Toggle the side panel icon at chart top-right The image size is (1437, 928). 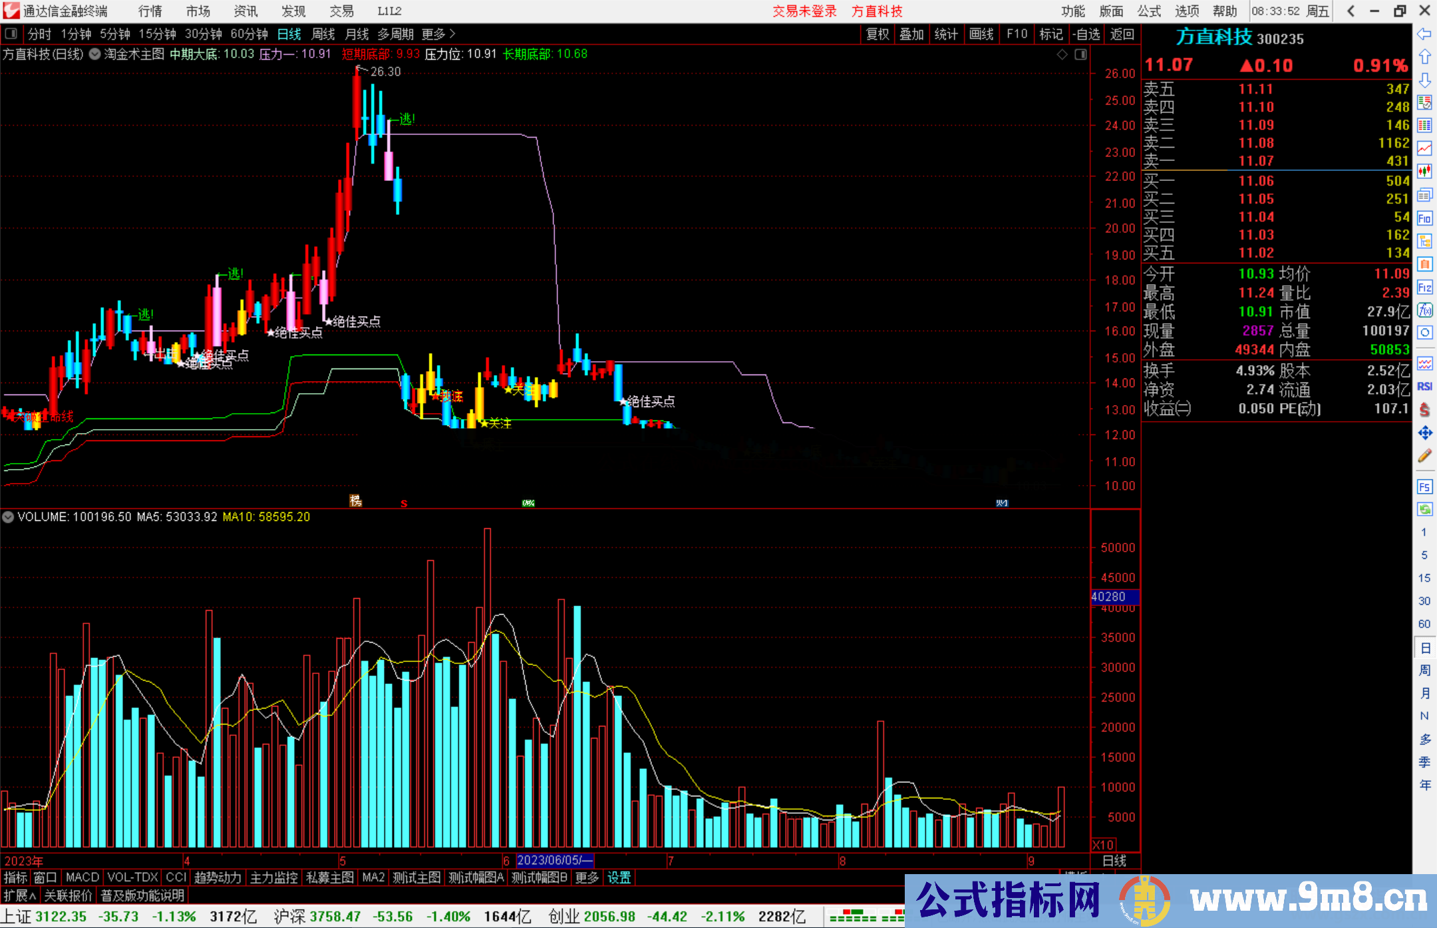[1081, 55]
